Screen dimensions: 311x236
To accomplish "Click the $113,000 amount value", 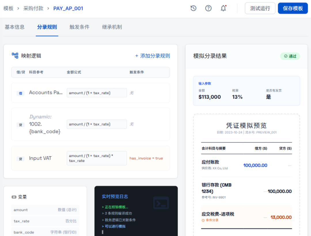I will coord(210,97).
